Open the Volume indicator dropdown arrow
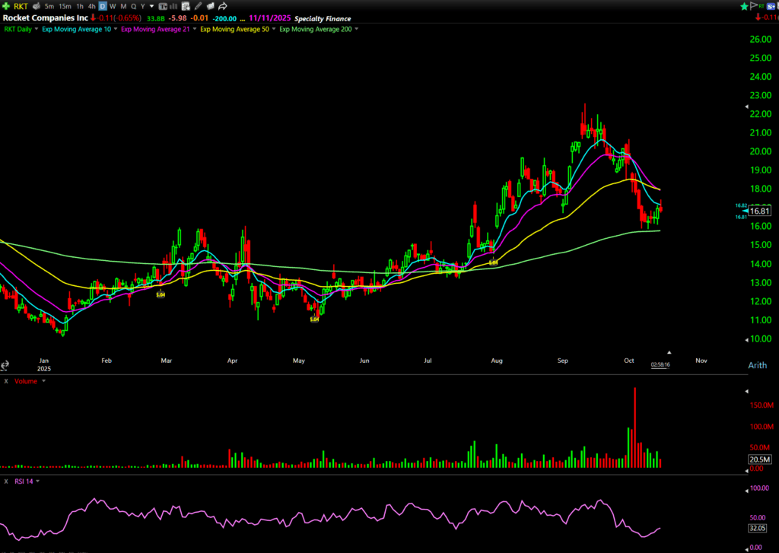The width and height of the screenshot is (779, 553). (x=43, y=380)
